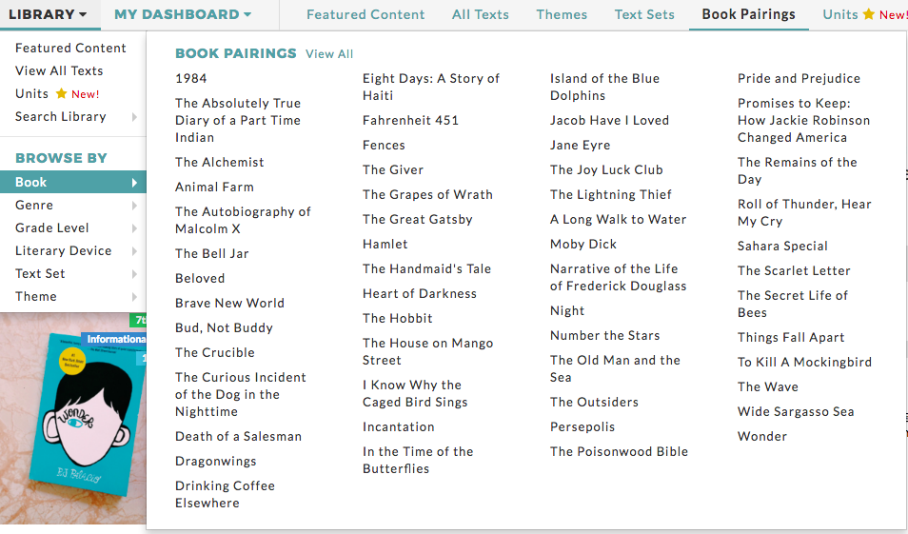Switch to the All Texts tab
This screenshot has width=908, height=534.
[480, 14]
